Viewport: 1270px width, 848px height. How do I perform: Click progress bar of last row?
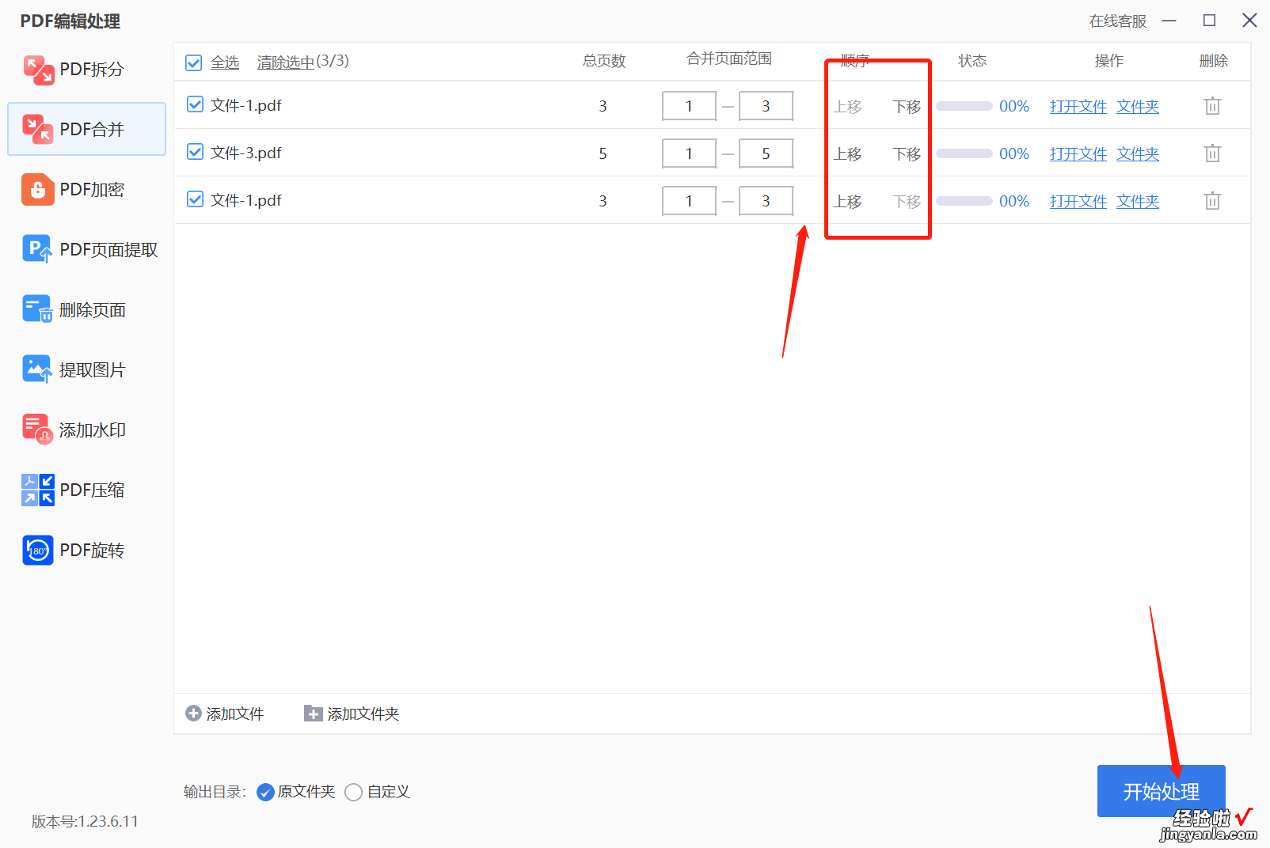pyautogui.click(x=964, y=201)
